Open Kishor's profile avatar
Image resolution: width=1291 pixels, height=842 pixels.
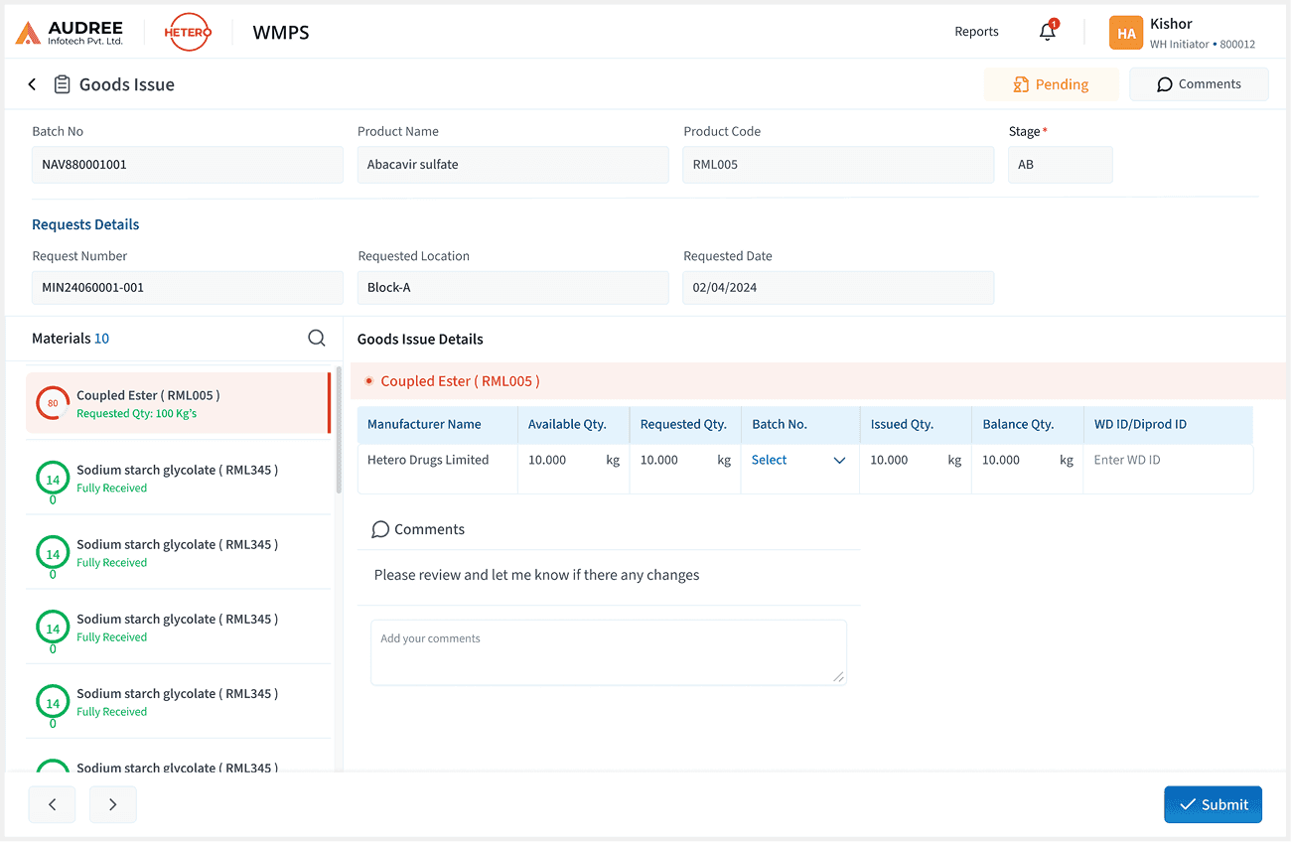(x=1126, y=32)
